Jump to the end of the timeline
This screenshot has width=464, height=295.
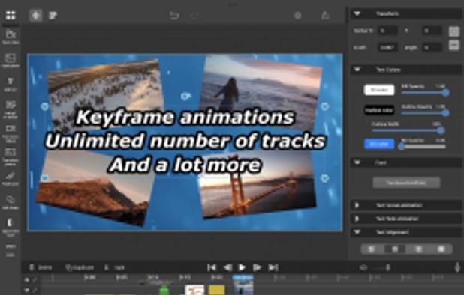click(273, 267)
